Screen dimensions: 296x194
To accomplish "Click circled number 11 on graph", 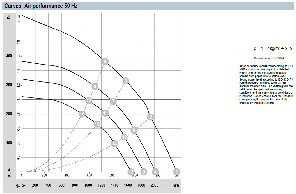I will 105,113.
